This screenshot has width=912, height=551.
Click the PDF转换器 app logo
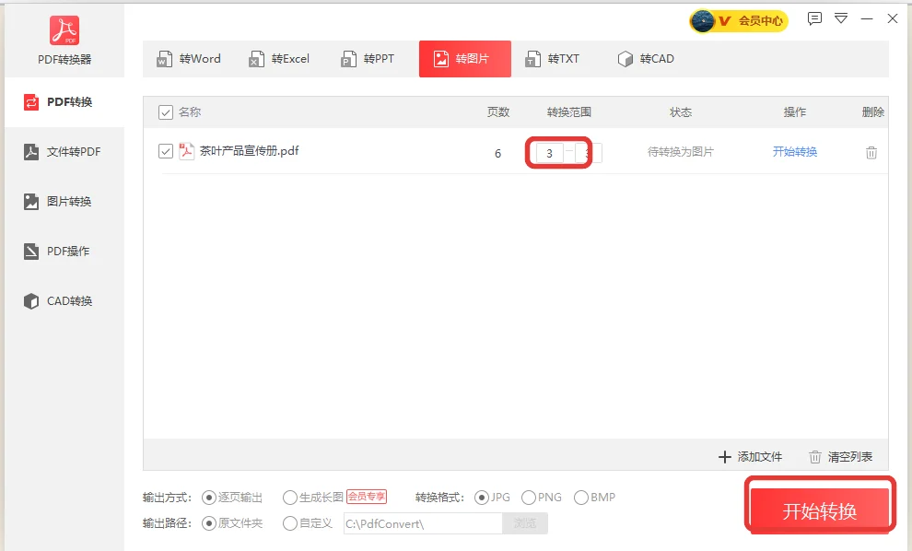(x=64, y=30)
